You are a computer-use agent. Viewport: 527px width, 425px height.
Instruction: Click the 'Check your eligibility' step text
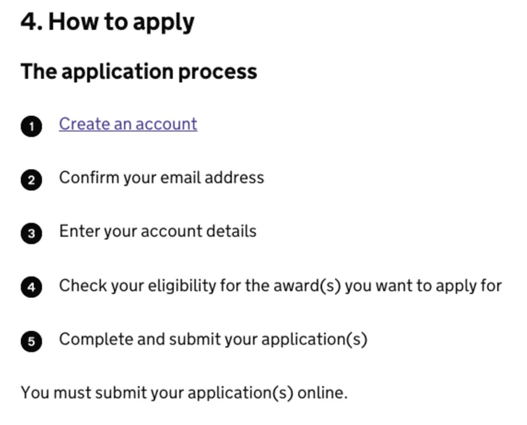coord(280,286)
